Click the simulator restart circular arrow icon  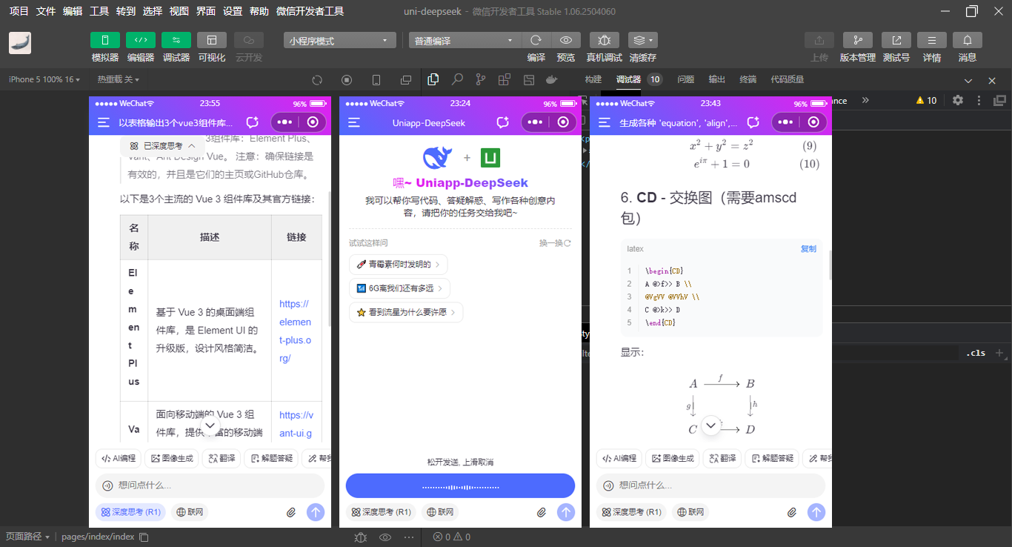(x=317, y=79)
